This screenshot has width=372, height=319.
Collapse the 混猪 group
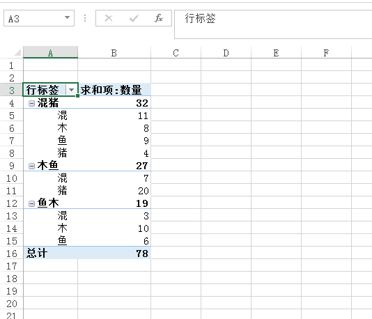tap(31, 103)
